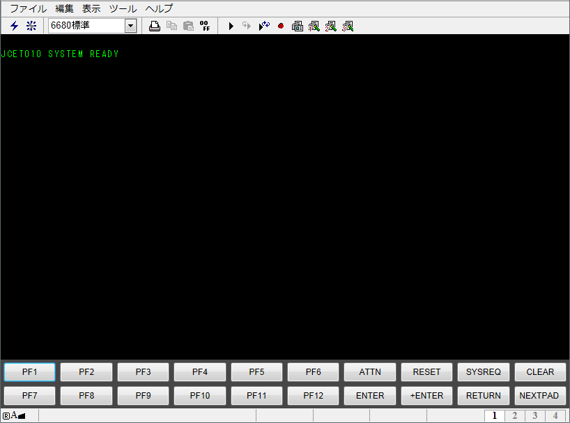Open the 表示 menu
570x423 pixels.
[91, 8]
